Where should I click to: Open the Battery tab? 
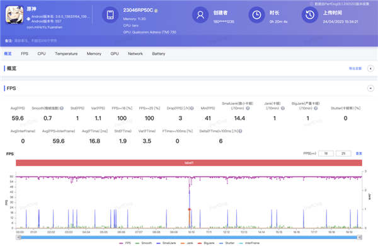coord(159,54)
